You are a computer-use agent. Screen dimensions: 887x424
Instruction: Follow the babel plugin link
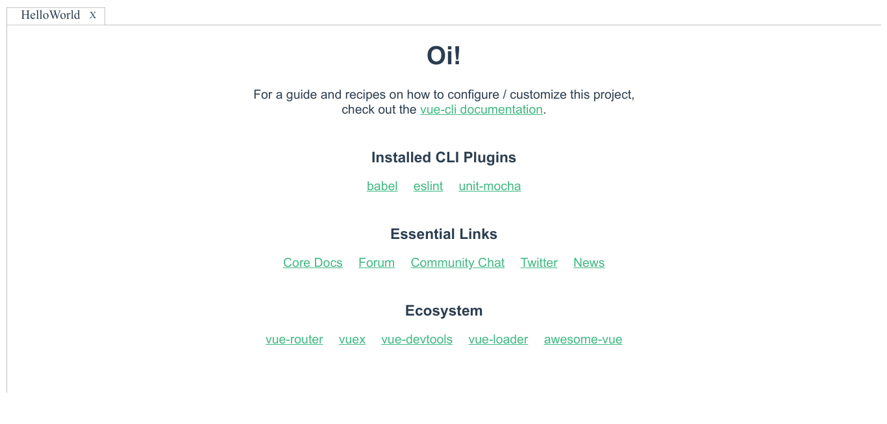382,186
